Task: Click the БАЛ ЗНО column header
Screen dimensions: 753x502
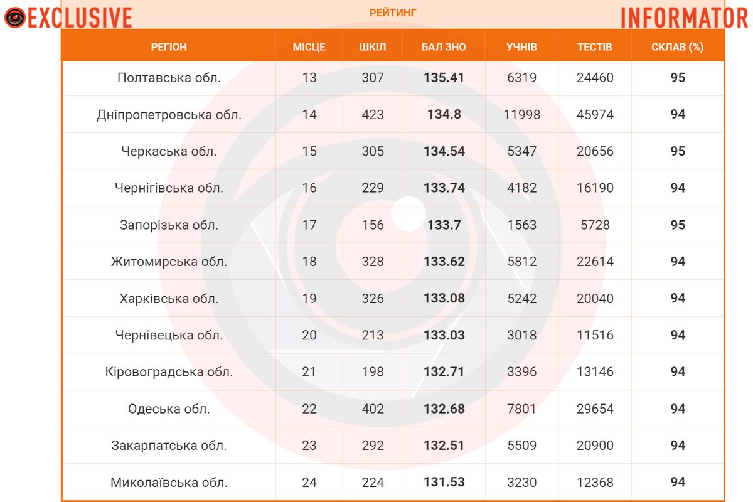Action: pos(444,47)
